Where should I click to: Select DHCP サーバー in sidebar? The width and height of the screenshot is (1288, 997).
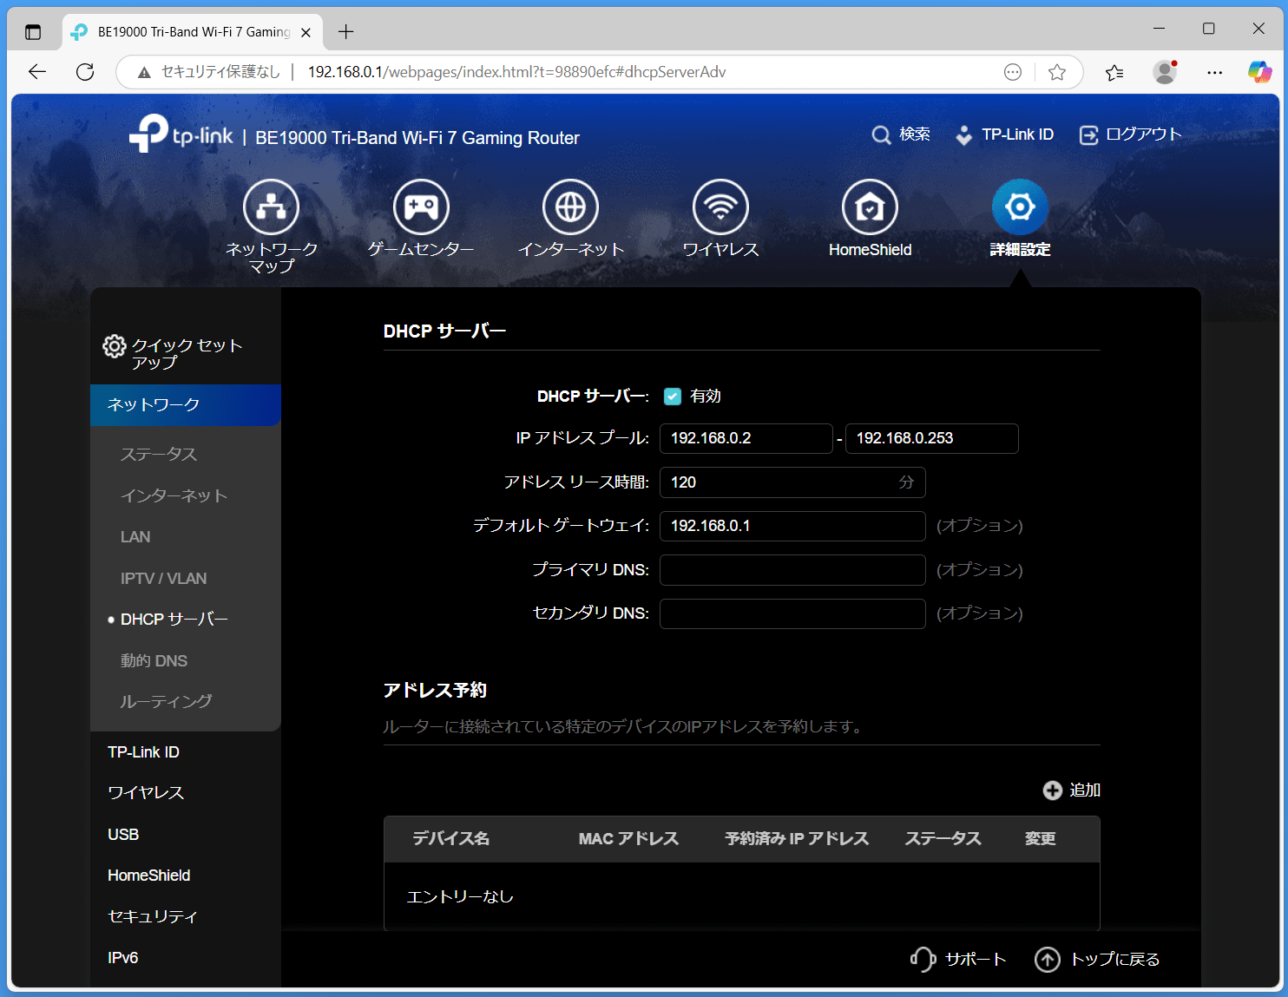(174, 620)
